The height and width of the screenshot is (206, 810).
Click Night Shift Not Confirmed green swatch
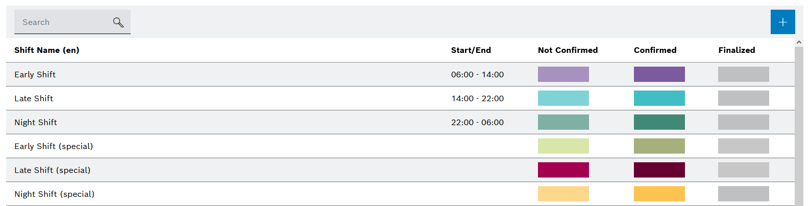point(563,122)
